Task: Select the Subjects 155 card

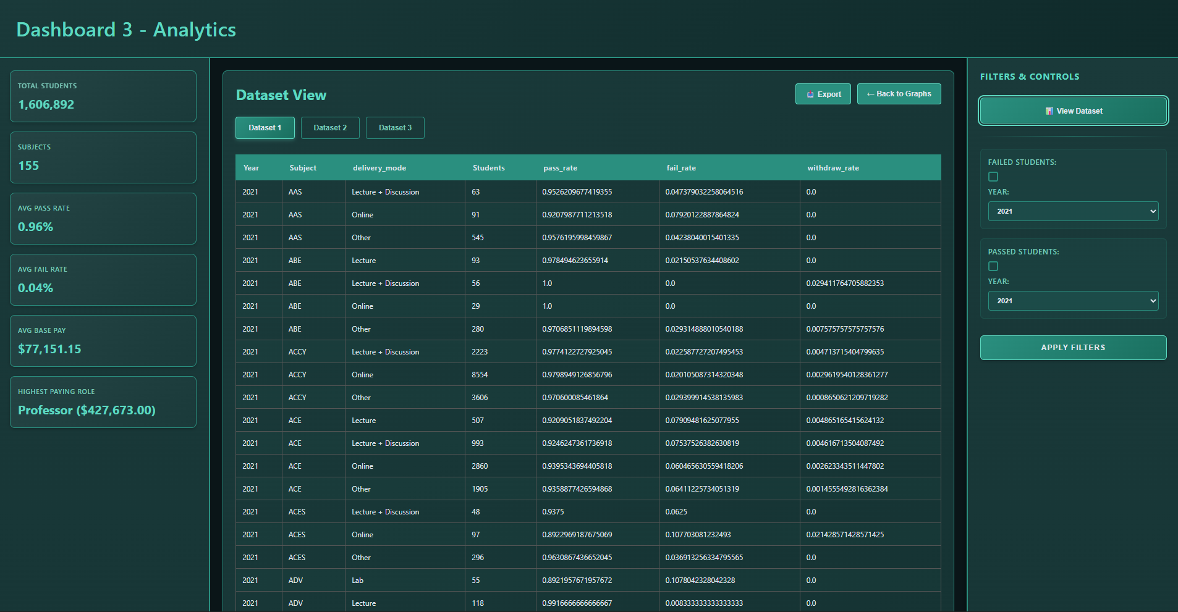Action: [x=103, y=157]
